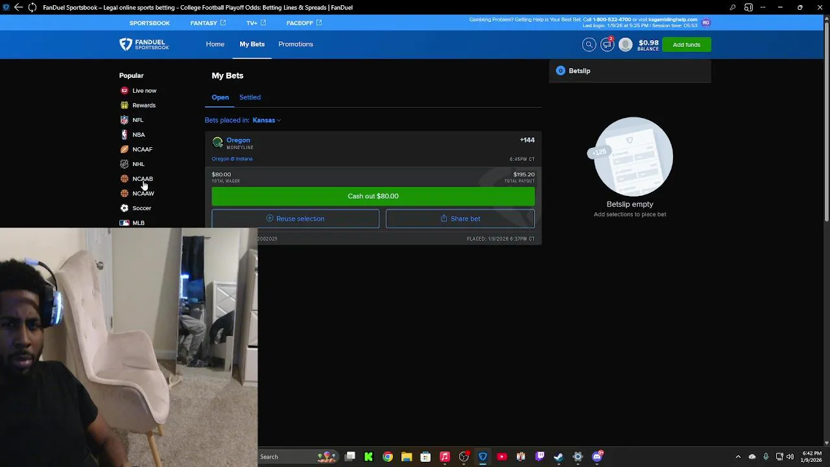
Task: Expand the Kansas bets location dropdown
Action: [267, 120]
